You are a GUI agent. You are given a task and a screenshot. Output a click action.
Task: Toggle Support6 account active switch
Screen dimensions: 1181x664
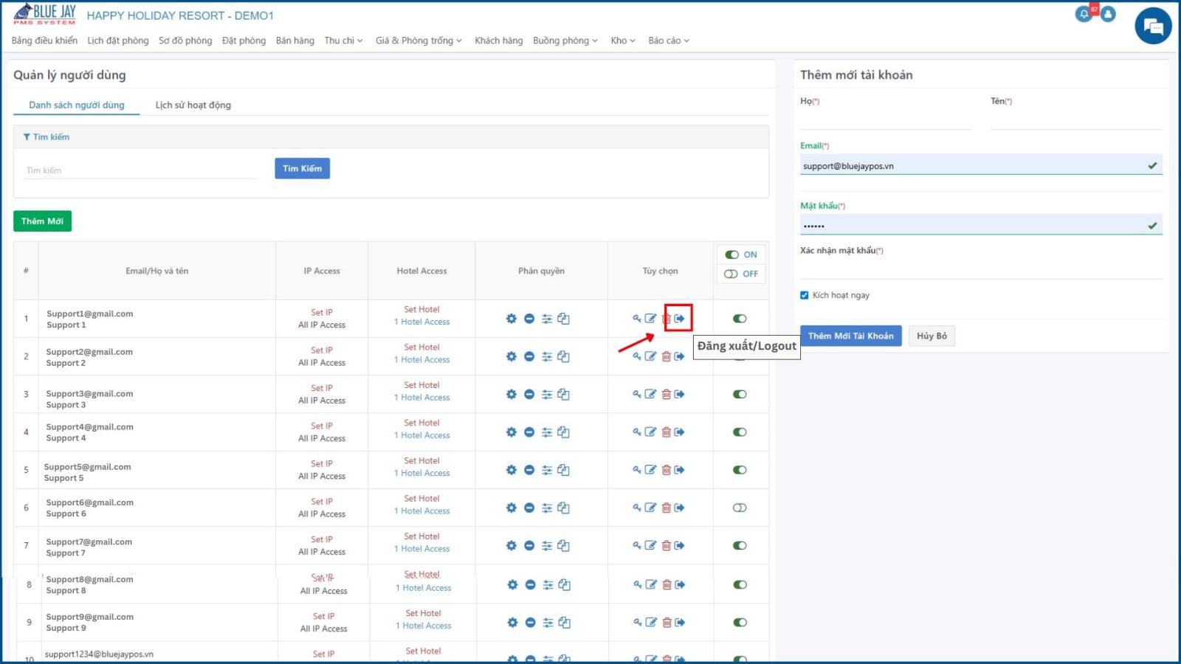click(x=740, y=508)
